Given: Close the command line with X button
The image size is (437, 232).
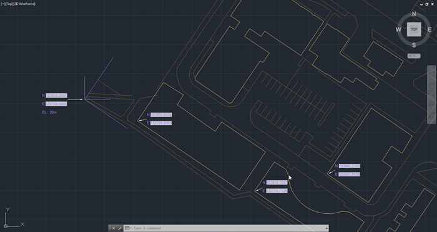Looking at the screenshot, I should click(114, 228).
